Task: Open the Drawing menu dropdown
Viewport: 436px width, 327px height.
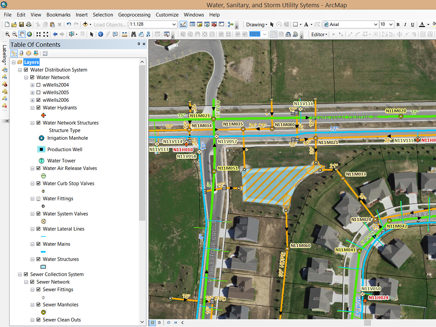Action: (x=256, y=24)
